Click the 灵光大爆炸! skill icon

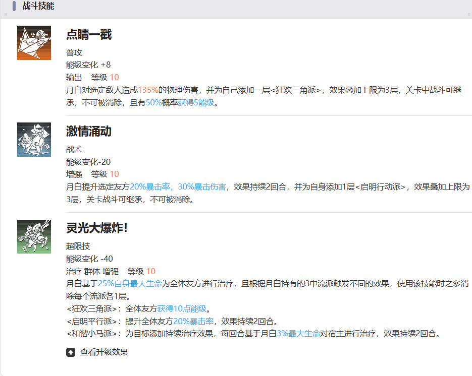coord(34,236)
